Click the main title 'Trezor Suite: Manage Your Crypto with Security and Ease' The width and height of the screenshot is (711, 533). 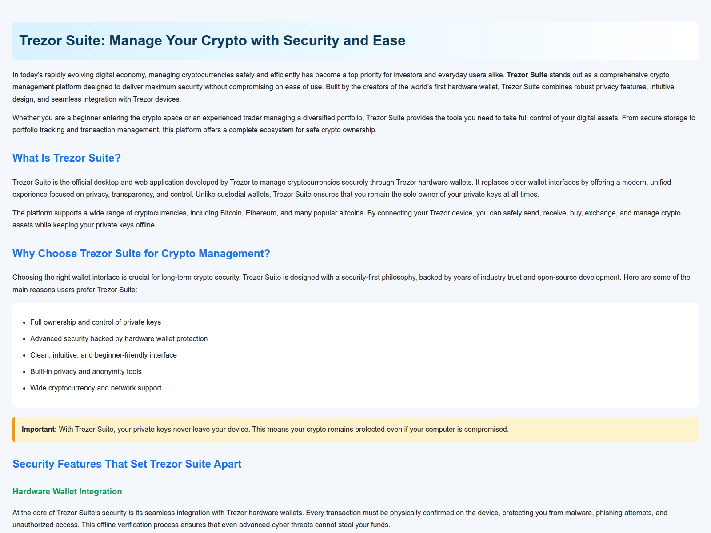point(212,40)
